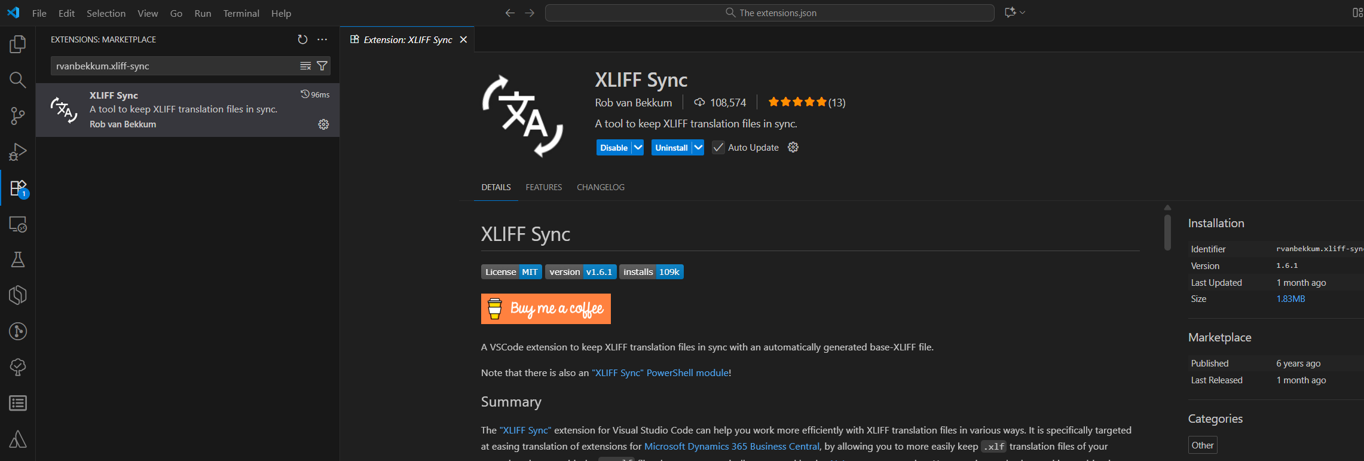The height and width of the screenshot is (461, 1364).
Task: Open the Copilot dropdown chevron in title bar
Action: (x=1023, y=13)
